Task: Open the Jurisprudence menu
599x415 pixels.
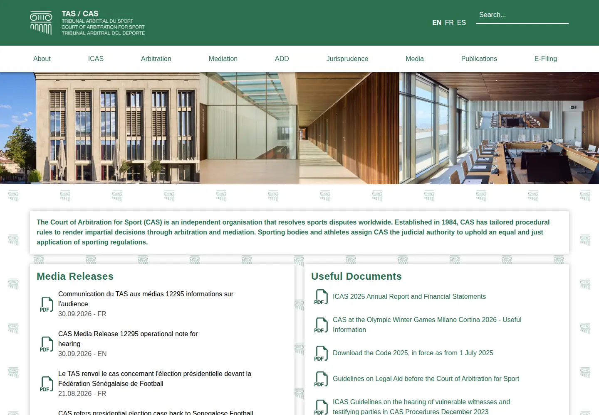Action: click(347, 59)
